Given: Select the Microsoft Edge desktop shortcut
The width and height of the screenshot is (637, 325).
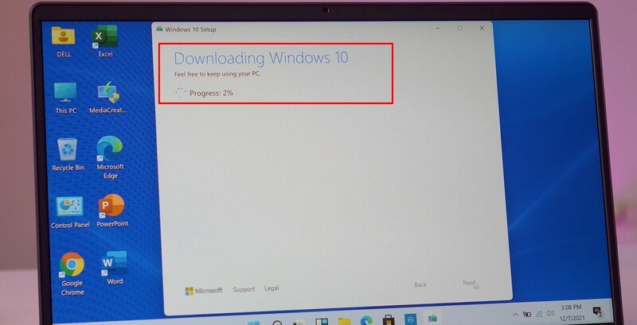Looking at the screenshot, I should (x=110, y=157).
